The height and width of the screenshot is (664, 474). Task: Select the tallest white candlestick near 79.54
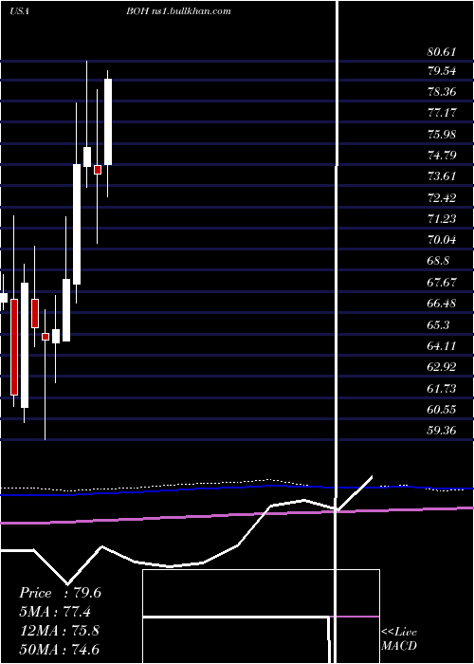pos(108,121)
